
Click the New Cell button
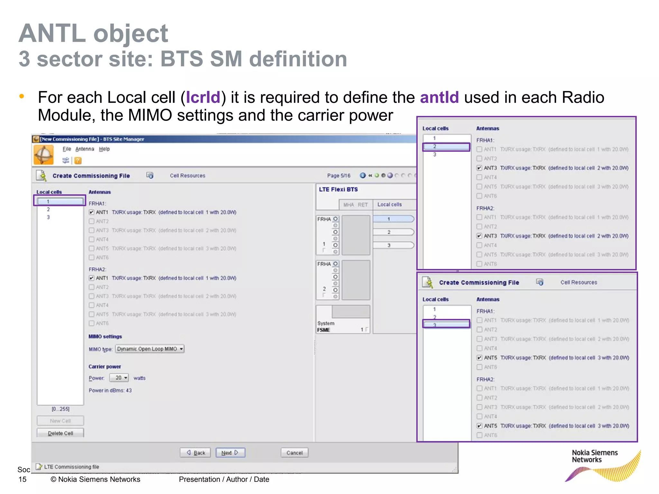click(60, 421)
